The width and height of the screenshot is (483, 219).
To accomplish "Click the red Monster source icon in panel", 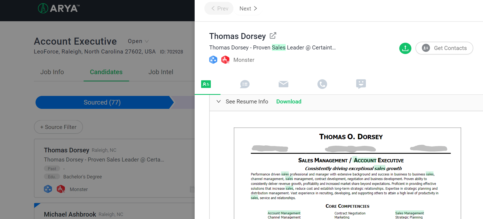I will click(225, 60).
